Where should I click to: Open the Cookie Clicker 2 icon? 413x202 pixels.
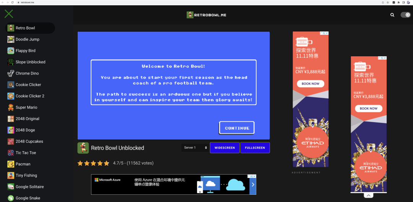11,96
